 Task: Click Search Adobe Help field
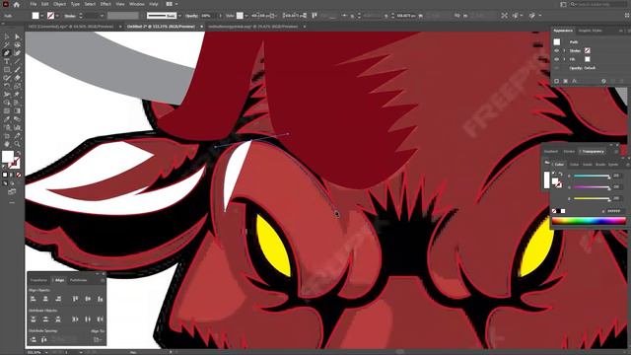(598, 4)
